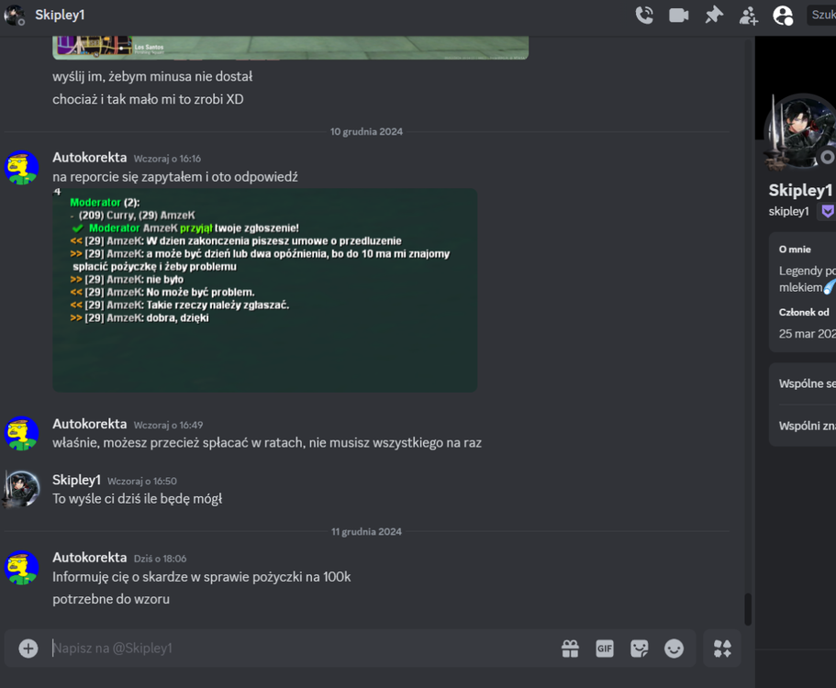The height and width of the screenshot is (688, 836).
Task: Start a voice call with Skipley1
Action: [x=644, y=15]
